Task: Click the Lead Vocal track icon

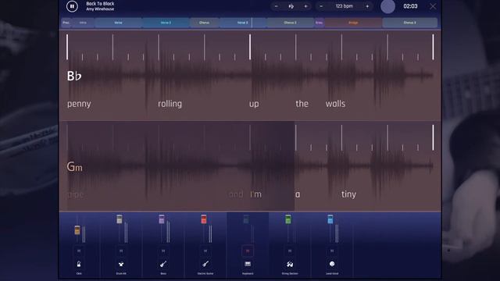Action: (332, 264)
